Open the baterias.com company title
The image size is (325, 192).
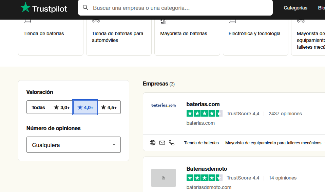pyautogui.click(x=203, y=104)
